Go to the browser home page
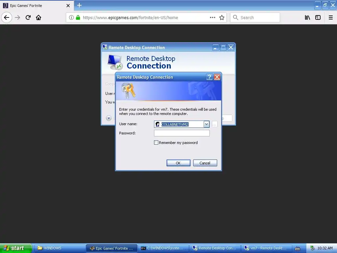 tap(39, 17)
